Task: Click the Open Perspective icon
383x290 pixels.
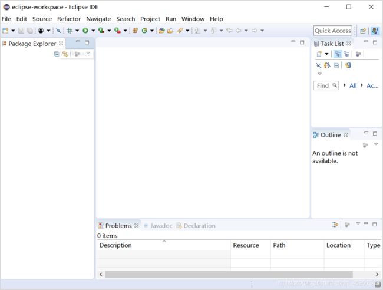Action: [363, 31]
